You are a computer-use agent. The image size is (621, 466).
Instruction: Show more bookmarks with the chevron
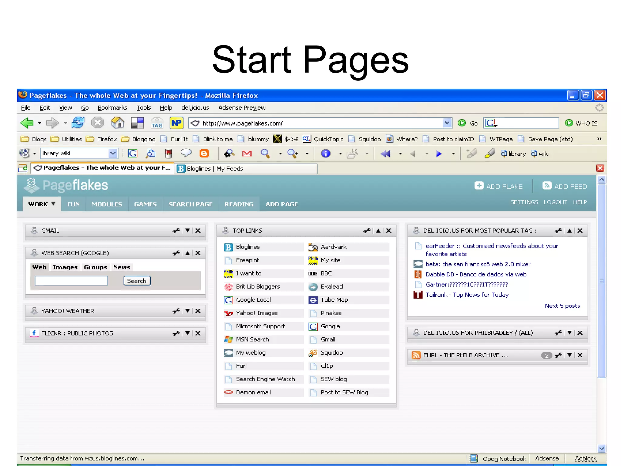pyautogui.click(x=599, y=139)
